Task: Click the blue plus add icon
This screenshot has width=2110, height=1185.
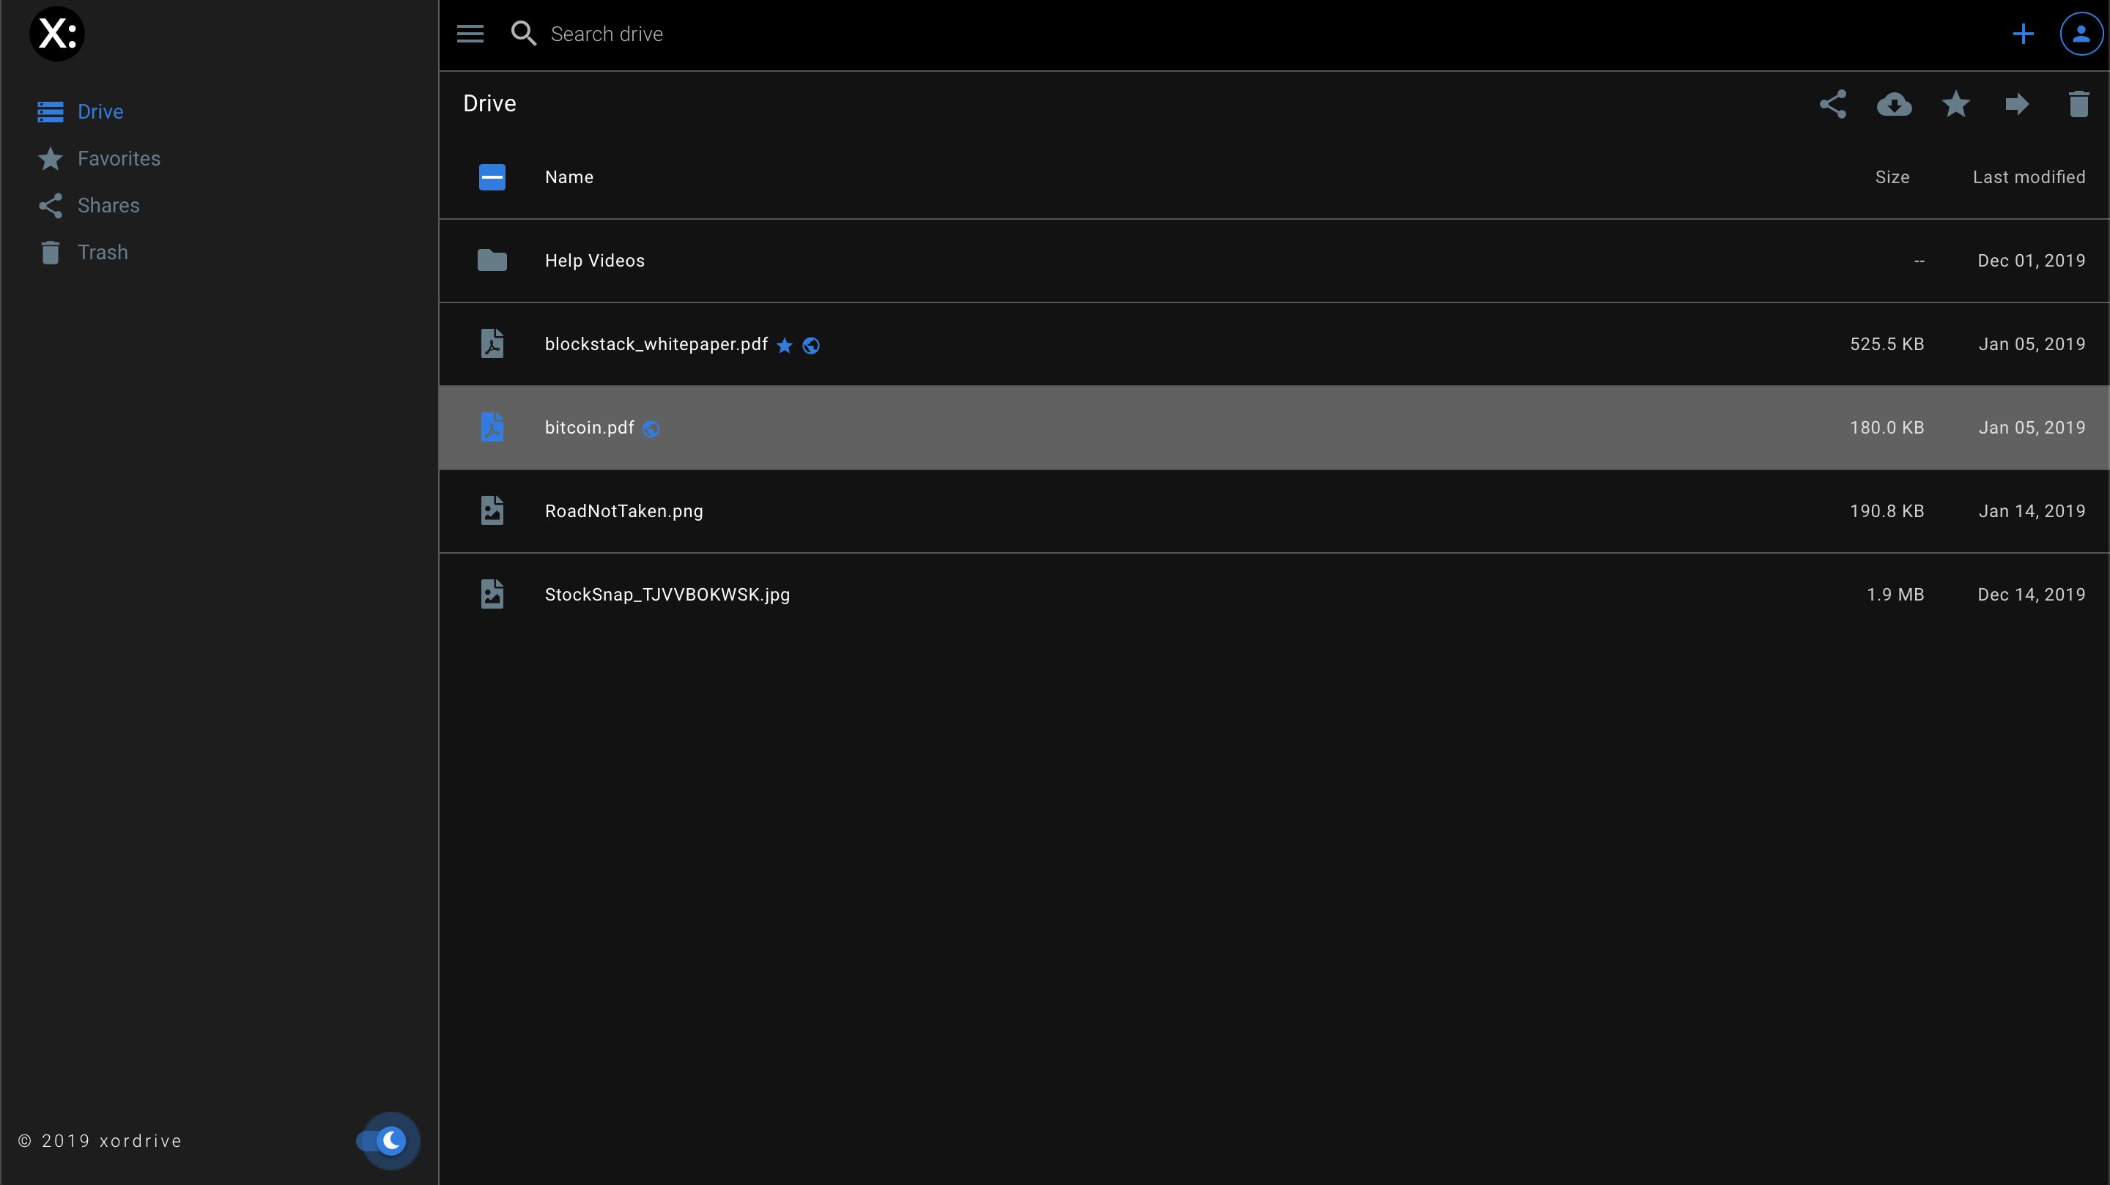Action: pos(2022,34)
